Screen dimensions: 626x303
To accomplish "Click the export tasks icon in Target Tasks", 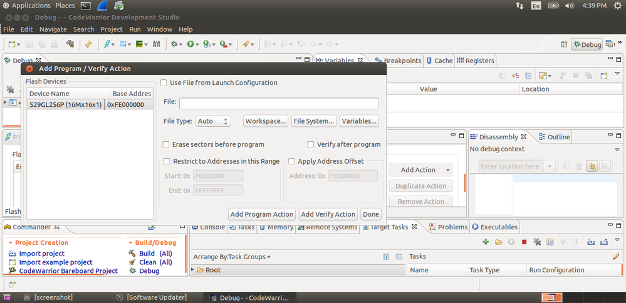I will tap(604, 242).
